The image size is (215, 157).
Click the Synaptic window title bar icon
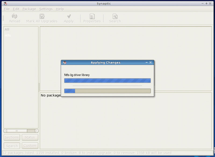pos(5,3)
